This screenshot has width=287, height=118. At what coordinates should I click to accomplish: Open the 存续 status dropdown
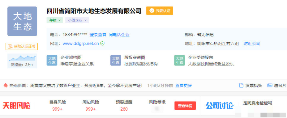click(x=55, y=20)
